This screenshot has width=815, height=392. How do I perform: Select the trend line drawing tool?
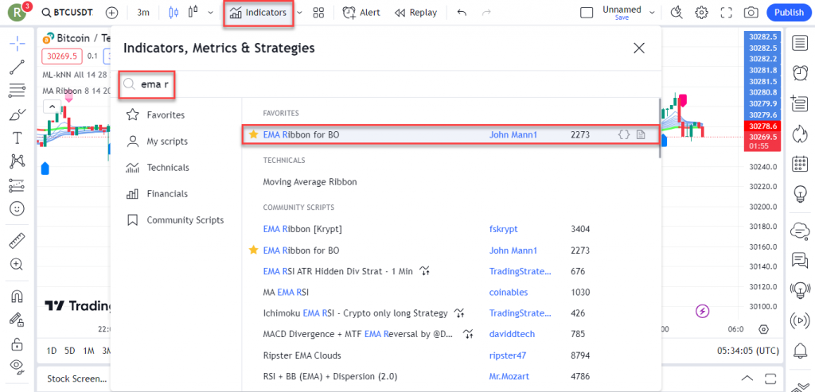[18, 67]
